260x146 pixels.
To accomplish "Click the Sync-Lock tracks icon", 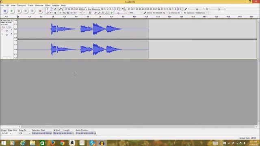I will click(90, 13).
